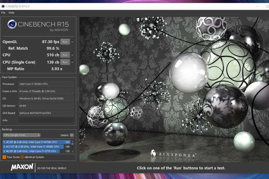
Task: Click the MAXON logo at the bottom
Action: [22, 167]
